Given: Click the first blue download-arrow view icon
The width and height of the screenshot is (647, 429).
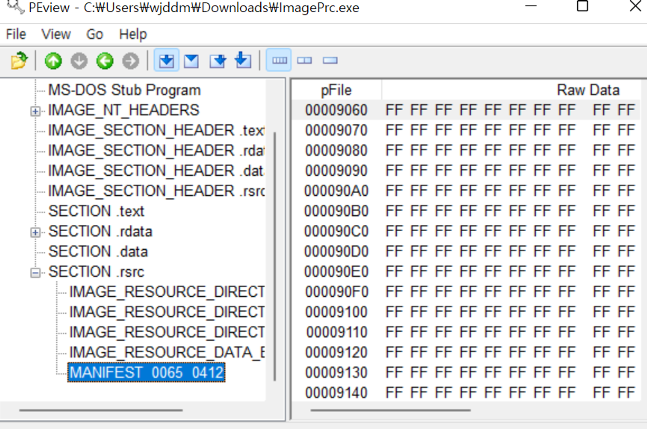Looking at the screenshot, I should coord(167,60).
